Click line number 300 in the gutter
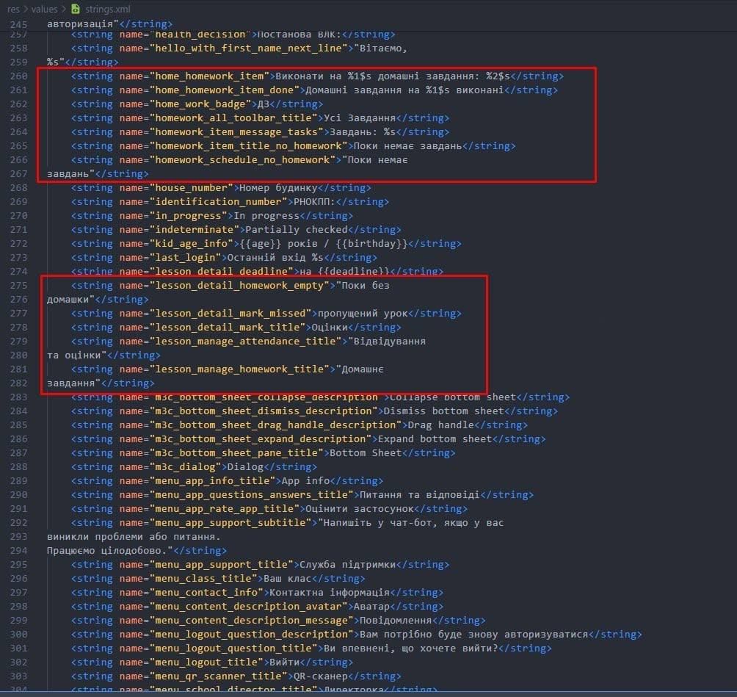 coord(18,635)
